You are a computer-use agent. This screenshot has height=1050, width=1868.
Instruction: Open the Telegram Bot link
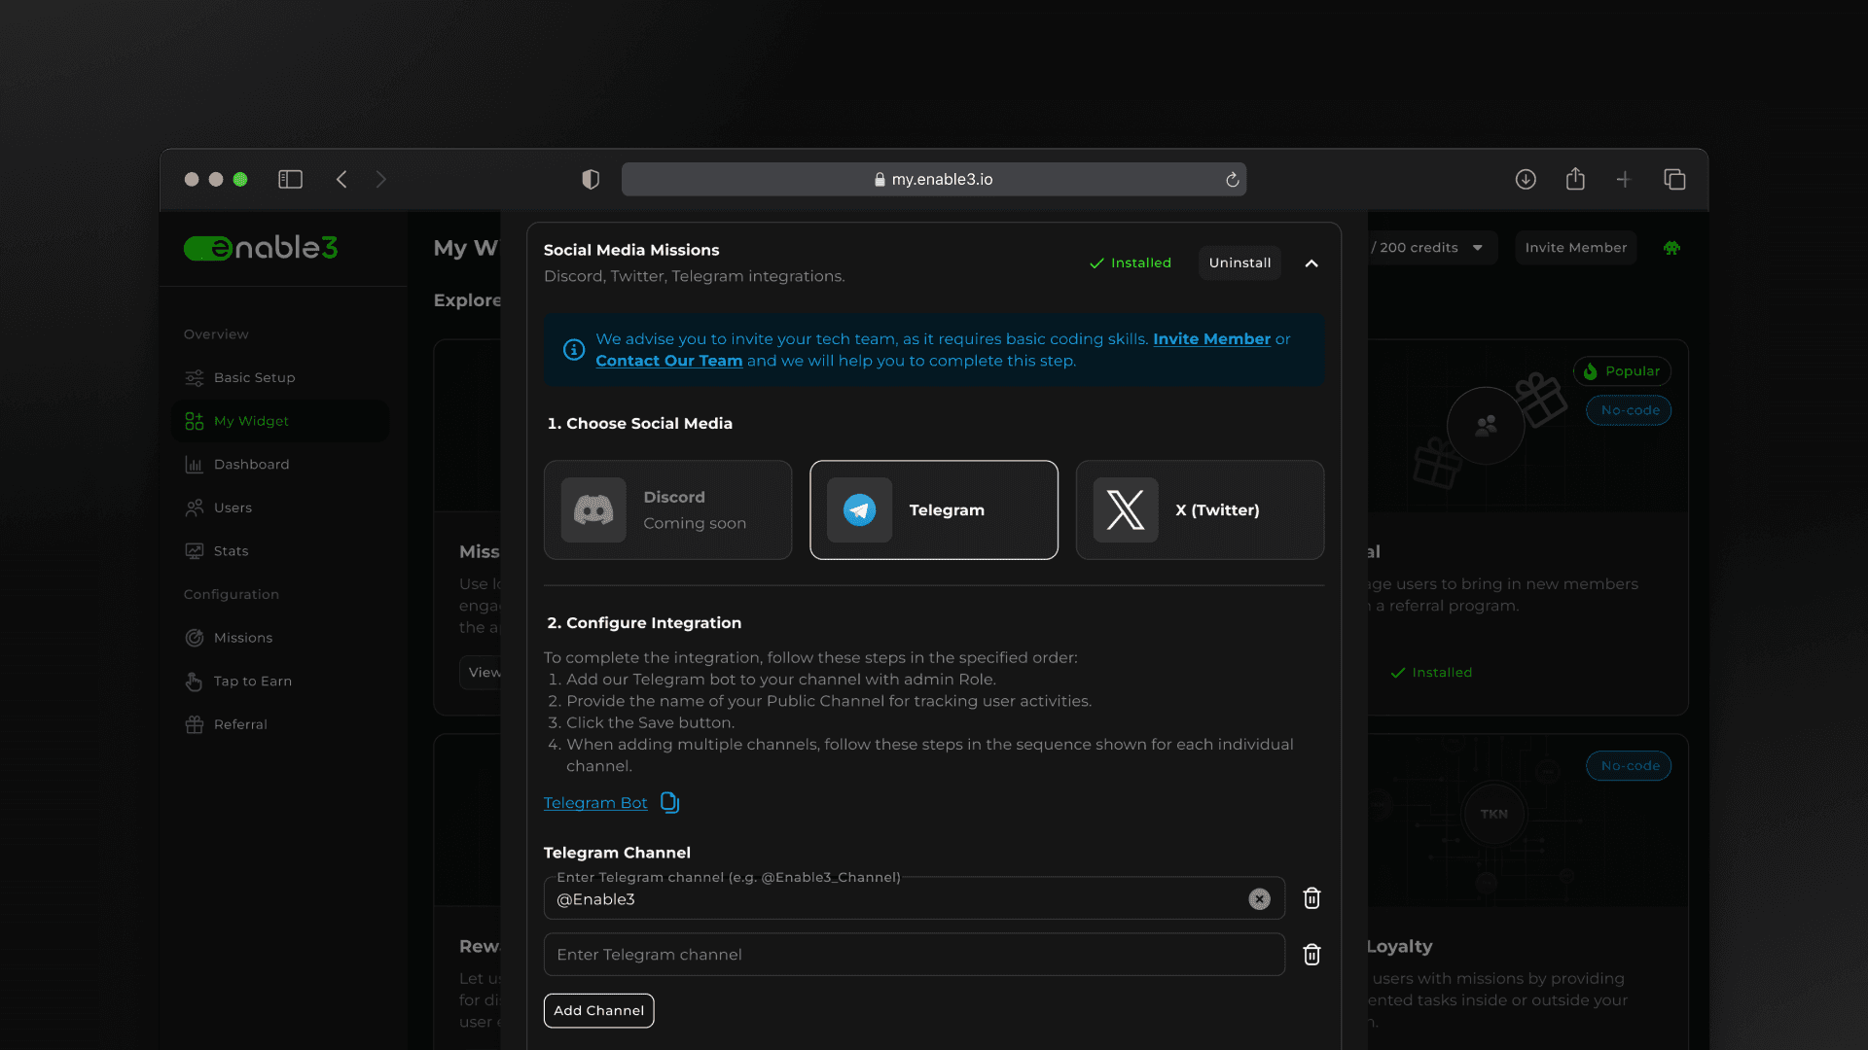pyautogui.click(x=595, y=803)
